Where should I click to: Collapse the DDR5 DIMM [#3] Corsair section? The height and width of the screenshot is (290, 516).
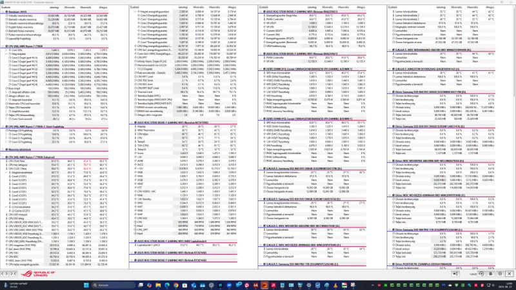(261, 119)
